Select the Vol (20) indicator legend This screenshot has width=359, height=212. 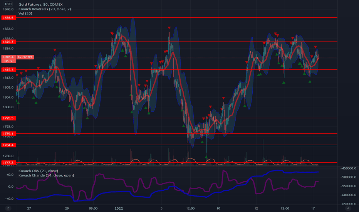[x=25, y=13]
